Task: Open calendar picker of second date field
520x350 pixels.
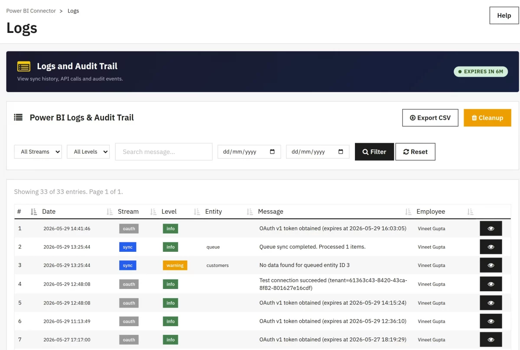Action: [341, 152]
